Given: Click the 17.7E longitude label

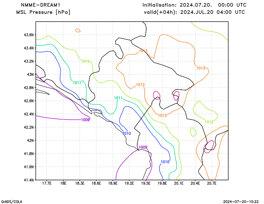Looking at the screenshot, I should 47,183.
